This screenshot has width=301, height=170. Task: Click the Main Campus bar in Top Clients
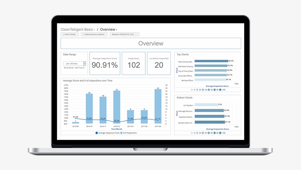click(211, 61)
